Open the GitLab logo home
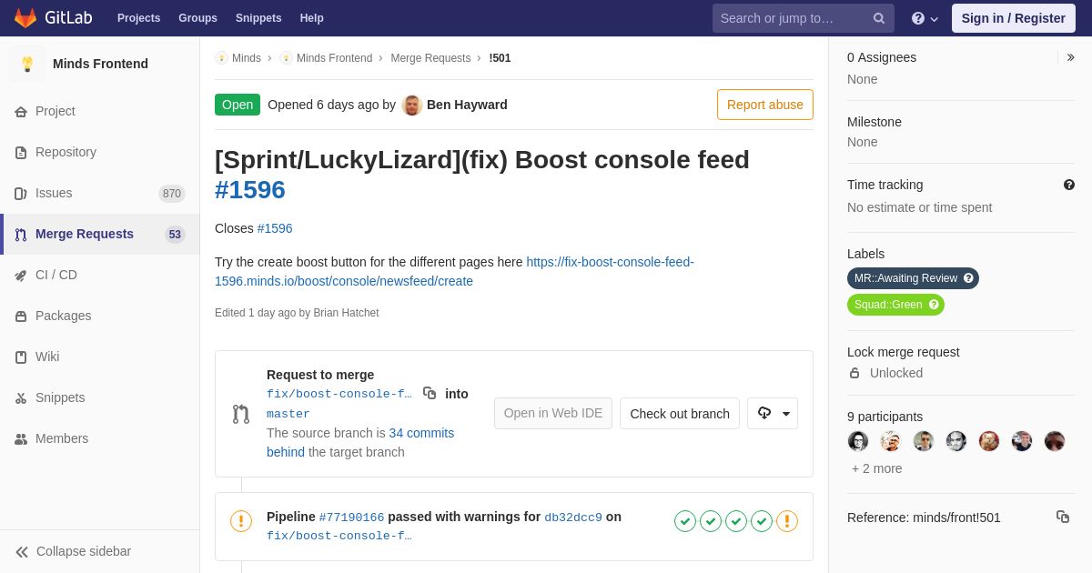1092x573 pixels. pyautogui.click(x=54, y=18)
